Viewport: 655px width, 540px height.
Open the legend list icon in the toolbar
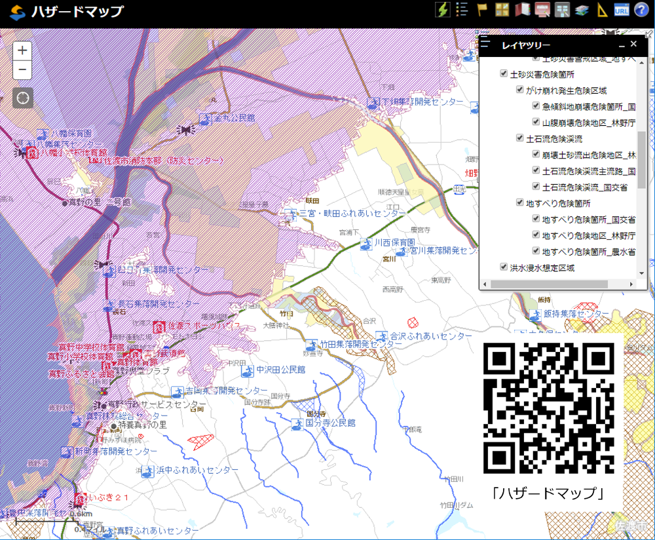[x=461, y=9]
